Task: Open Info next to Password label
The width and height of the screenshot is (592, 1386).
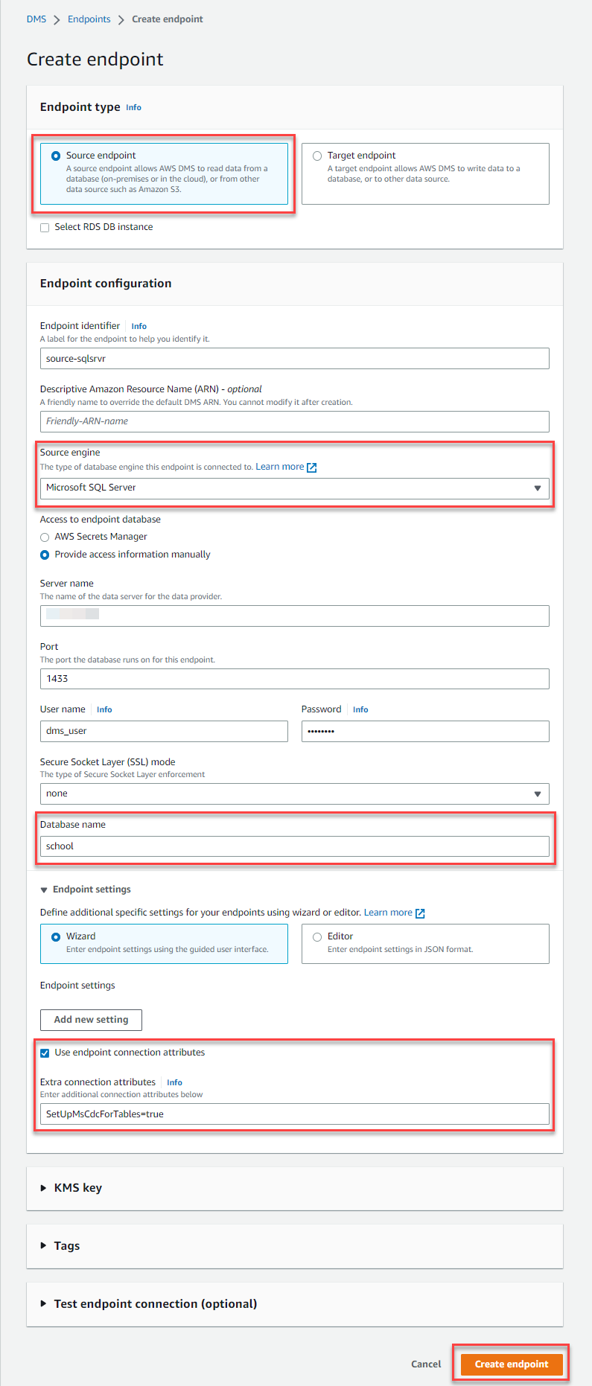Action: (x=360, y=710)
